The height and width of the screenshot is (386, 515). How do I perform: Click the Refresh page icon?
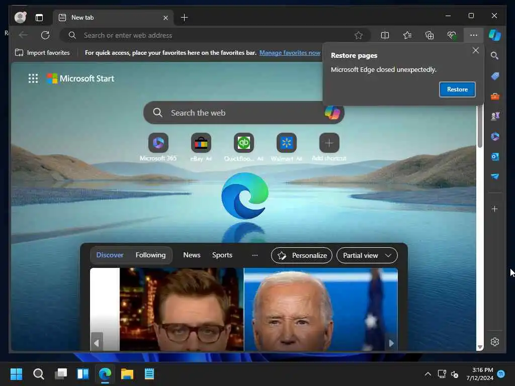(45, 35)
